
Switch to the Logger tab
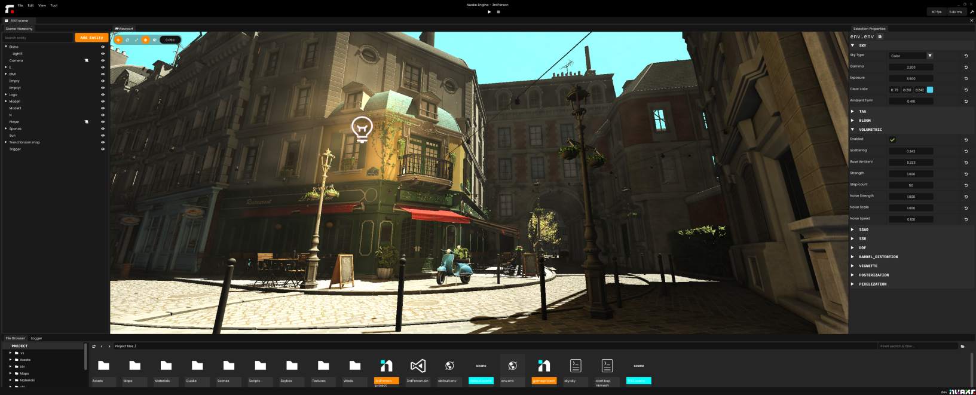[x=36, y=338]
